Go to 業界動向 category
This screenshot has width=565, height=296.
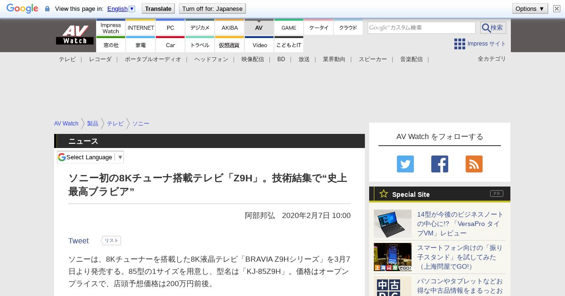tap(334, 59)
